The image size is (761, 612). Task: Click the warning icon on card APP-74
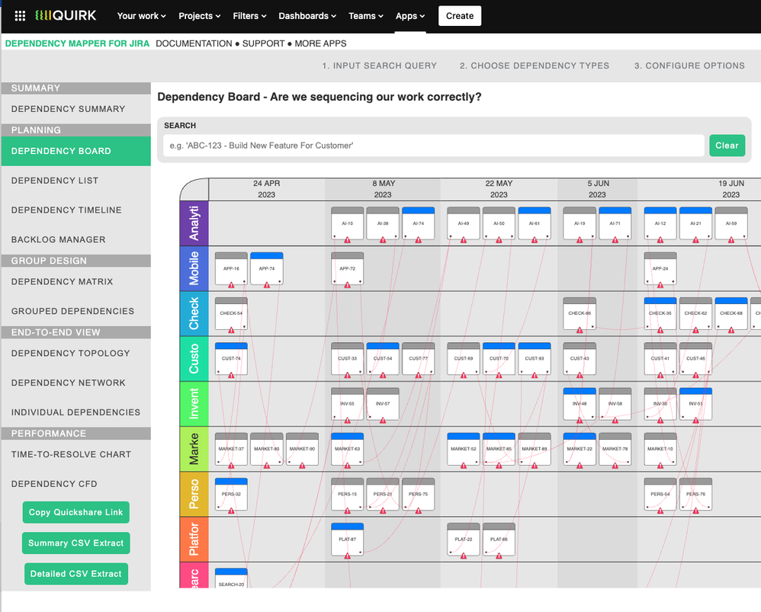click(x=266, y=284)
